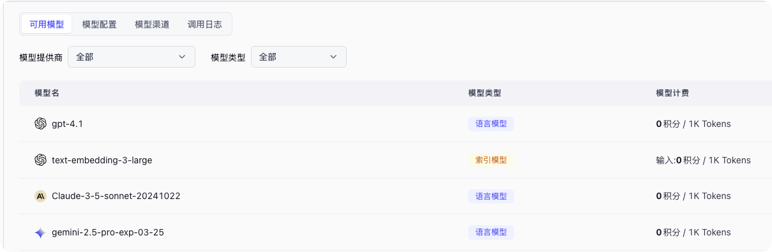
Task: Click the orange 索引模型 tag
Action: pos(491,160)
